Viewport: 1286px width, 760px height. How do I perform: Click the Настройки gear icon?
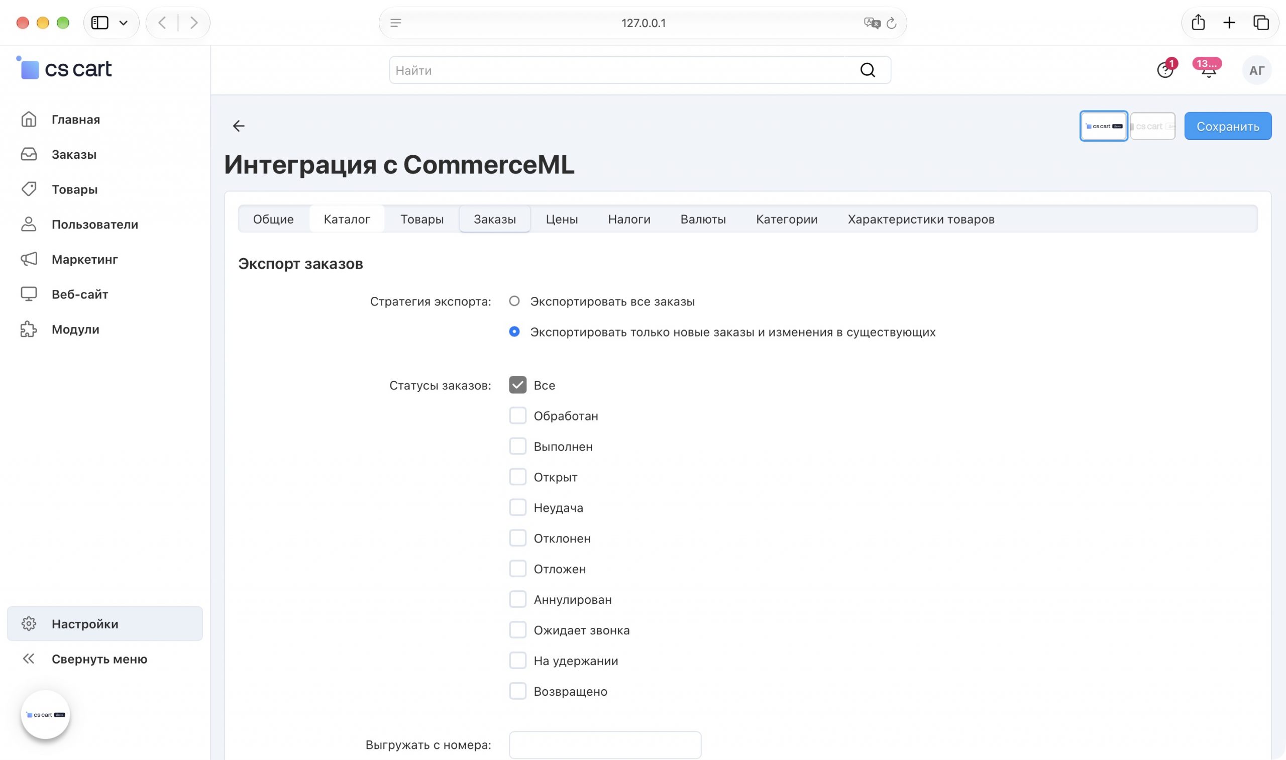[x=29, y=624]
